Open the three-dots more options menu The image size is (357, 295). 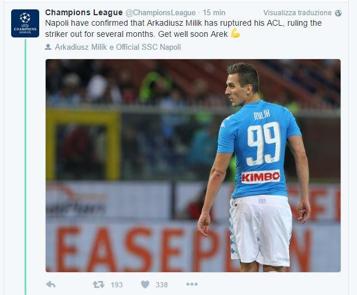tap(192, 284)
